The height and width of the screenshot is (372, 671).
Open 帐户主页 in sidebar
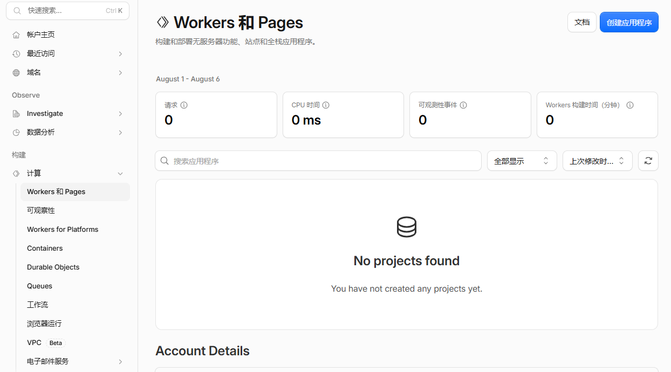(68, 35)
